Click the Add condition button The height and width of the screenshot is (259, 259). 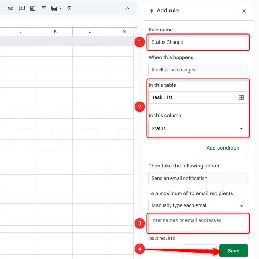(223, 148)
